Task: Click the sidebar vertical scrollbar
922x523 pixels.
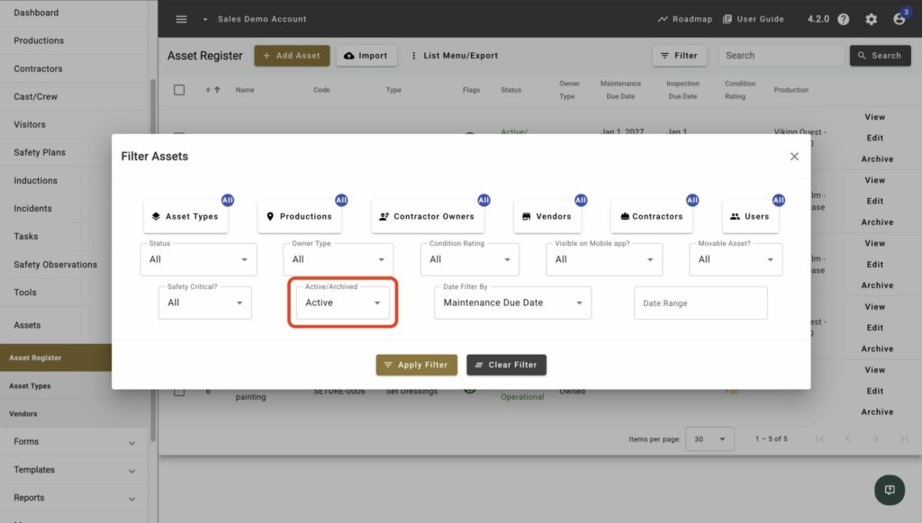Action: pyautogui.click(x=153, y=258)
